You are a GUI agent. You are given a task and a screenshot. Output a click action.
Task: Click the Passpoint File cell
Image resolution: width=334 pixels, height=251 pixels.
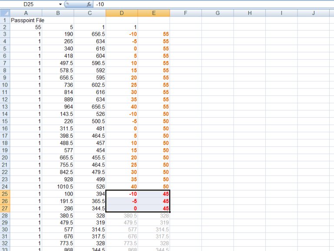click(x=27, y=20)
